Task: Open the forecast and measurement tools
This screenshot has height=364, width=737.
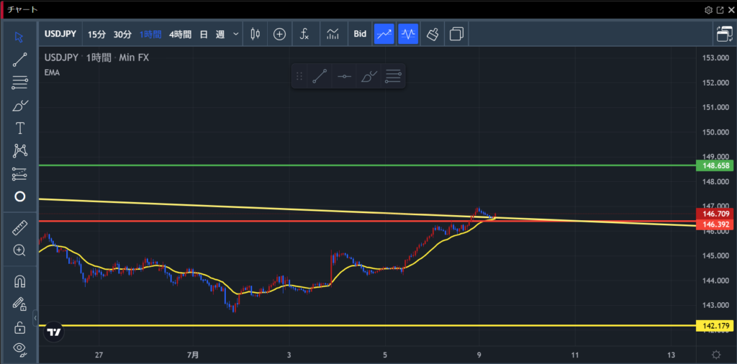Action: point(19,174)
